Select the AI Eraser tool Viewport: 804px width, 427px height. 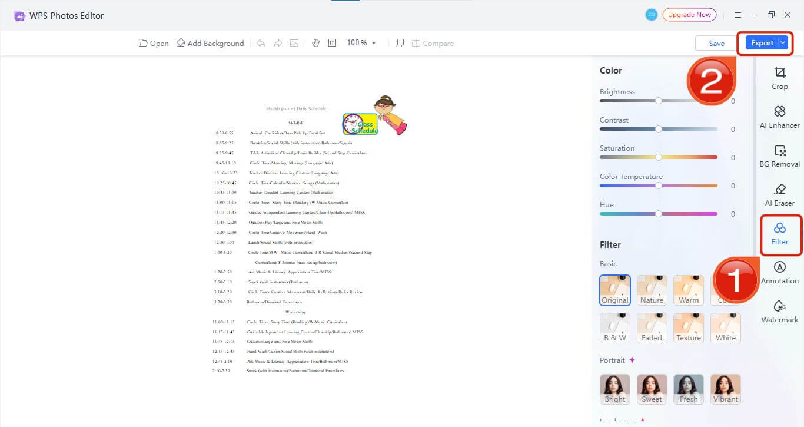point(779,194)
